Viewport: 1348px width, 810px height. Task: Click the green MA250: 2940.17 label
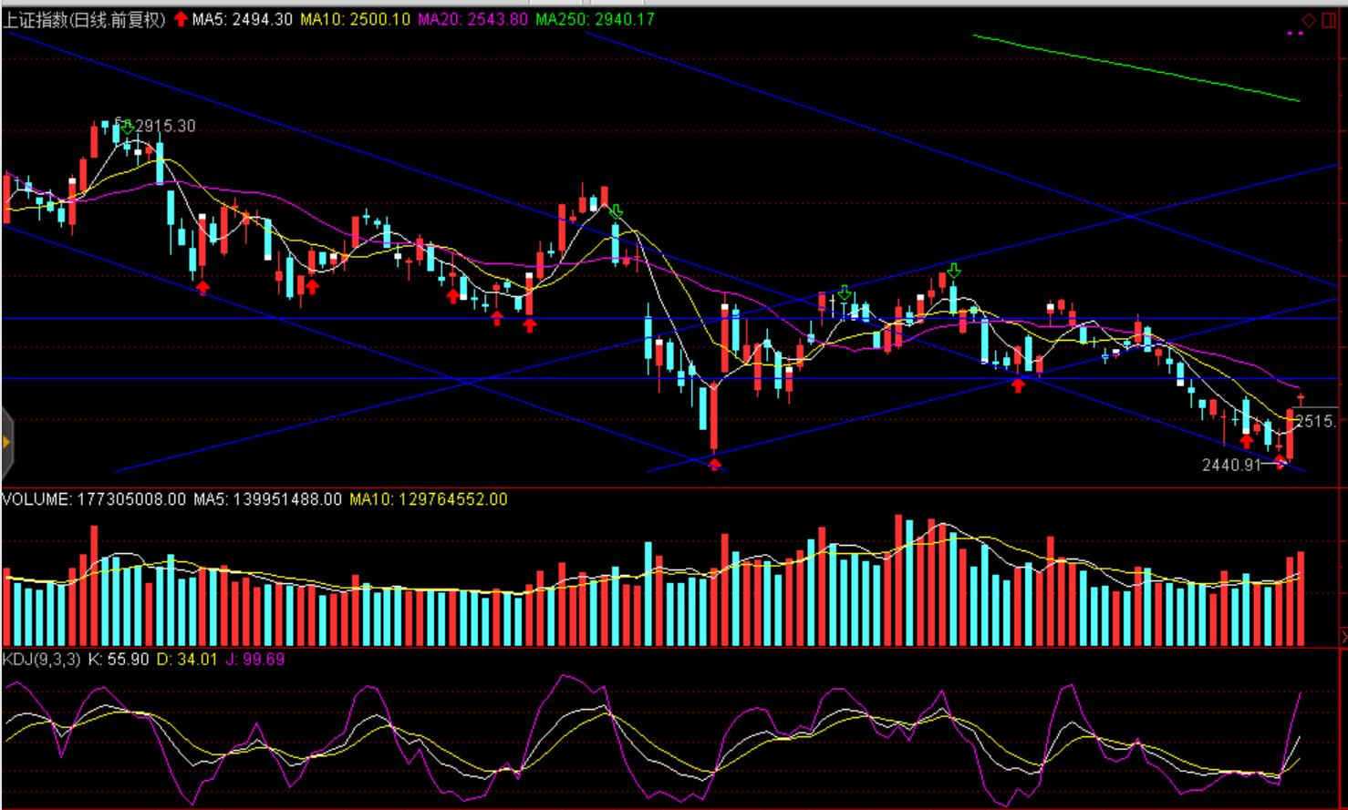[595, 19]
